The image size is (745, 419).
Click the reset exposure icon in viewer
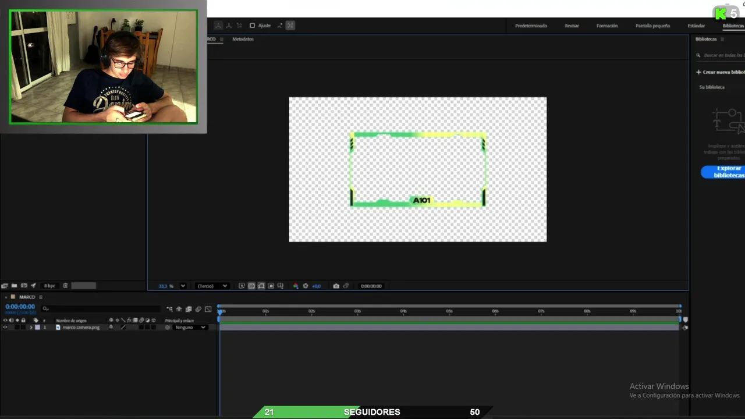click(306, 286)
